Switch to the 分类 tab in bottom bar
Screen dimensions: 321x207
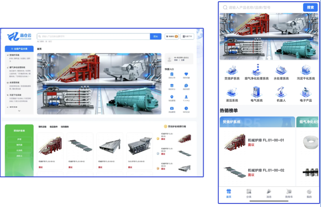pos(249,193)
